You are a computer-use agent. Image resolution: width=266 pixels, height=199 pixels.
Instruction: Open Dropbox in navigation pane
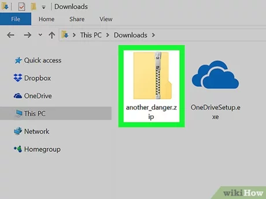pos(38,78)
